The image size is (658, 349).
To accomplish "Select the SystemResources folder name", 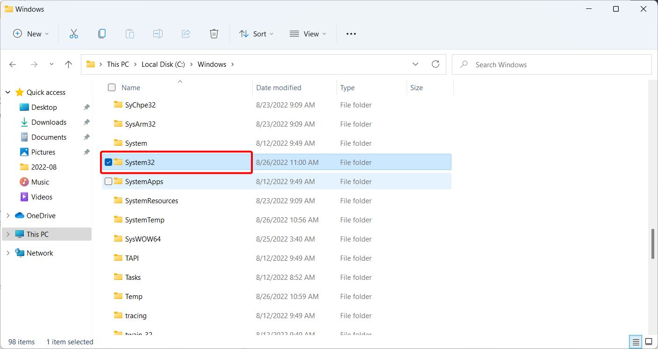I will click(x=151, y=201).
